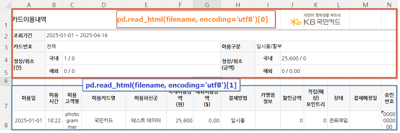Image resolution: width=400 pixels, height=133 pixels.
Task: Click the 정상/취소 (금액) cell
Action: click(238, 64)
